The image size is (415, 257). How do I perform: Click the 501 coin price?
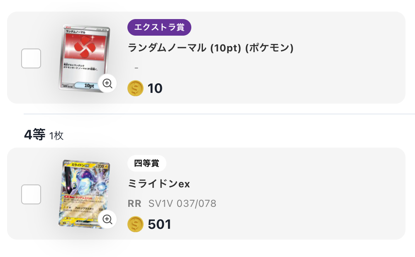point(160,224)
